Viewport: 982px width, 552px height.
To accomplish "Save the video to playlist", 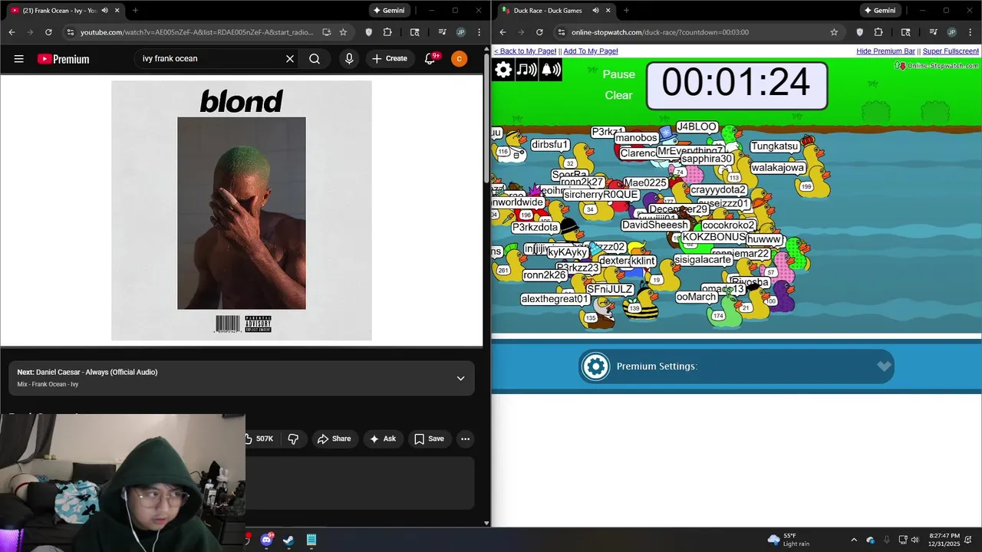I will [429, 439].
